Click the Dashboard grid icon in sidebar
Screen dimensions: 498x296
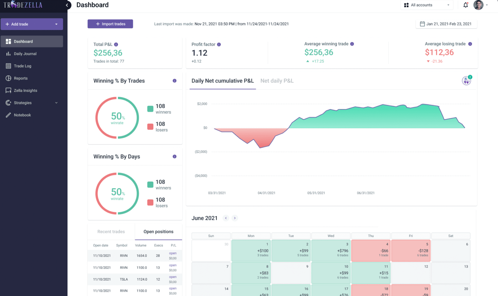[8, 41]
